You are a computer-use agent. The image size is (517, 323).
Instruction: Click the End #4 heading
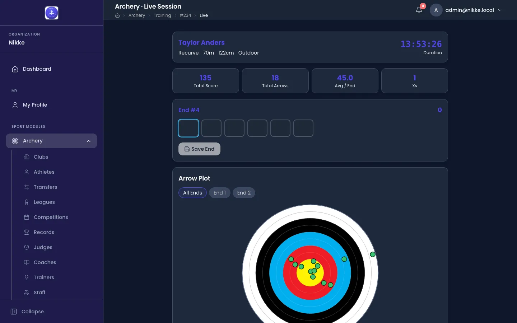pyautogui.click(x=189, y=110)
